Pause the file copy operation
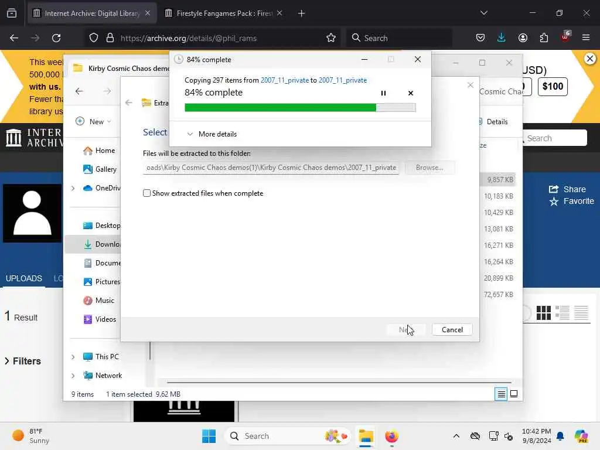 point(383,93)
